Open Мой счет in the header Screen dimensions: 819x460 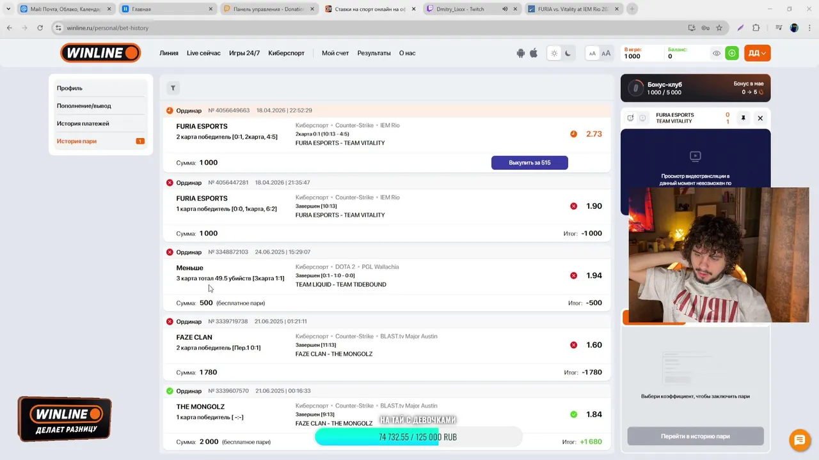coord(335,53)
